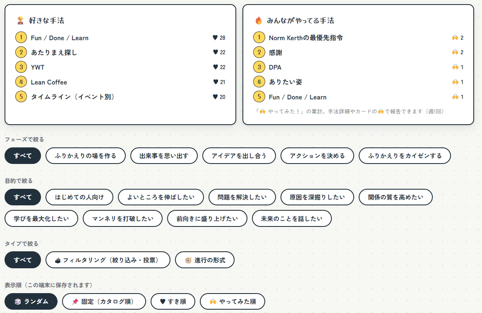482x313 pixels.
Task: Filter by phase 出来事を思い出す
Action: pyautogui.click(x=164, y=156)
